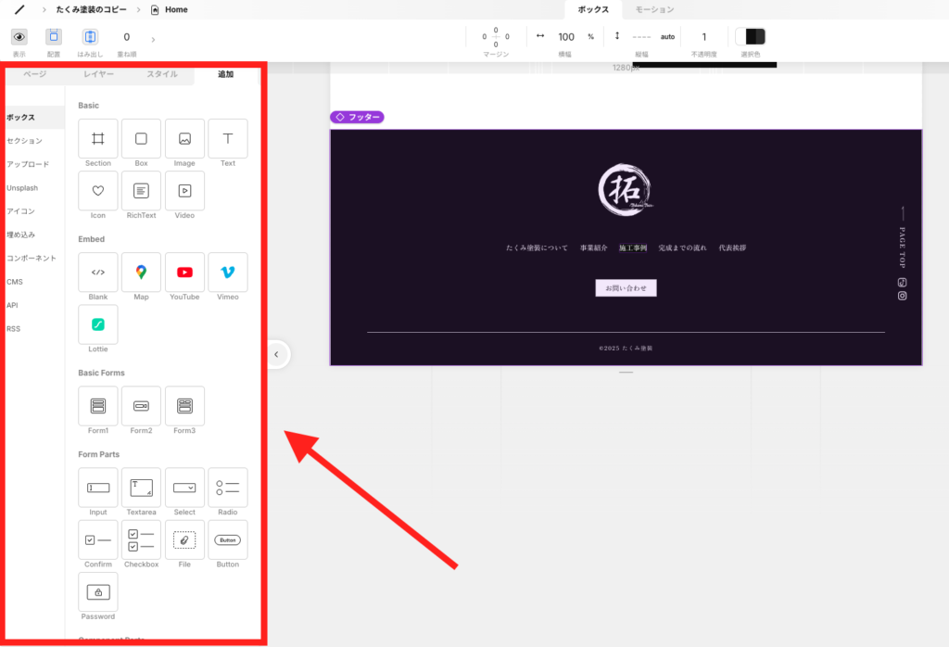
Task: Open the モーション tab
Action: coord(655,9)
